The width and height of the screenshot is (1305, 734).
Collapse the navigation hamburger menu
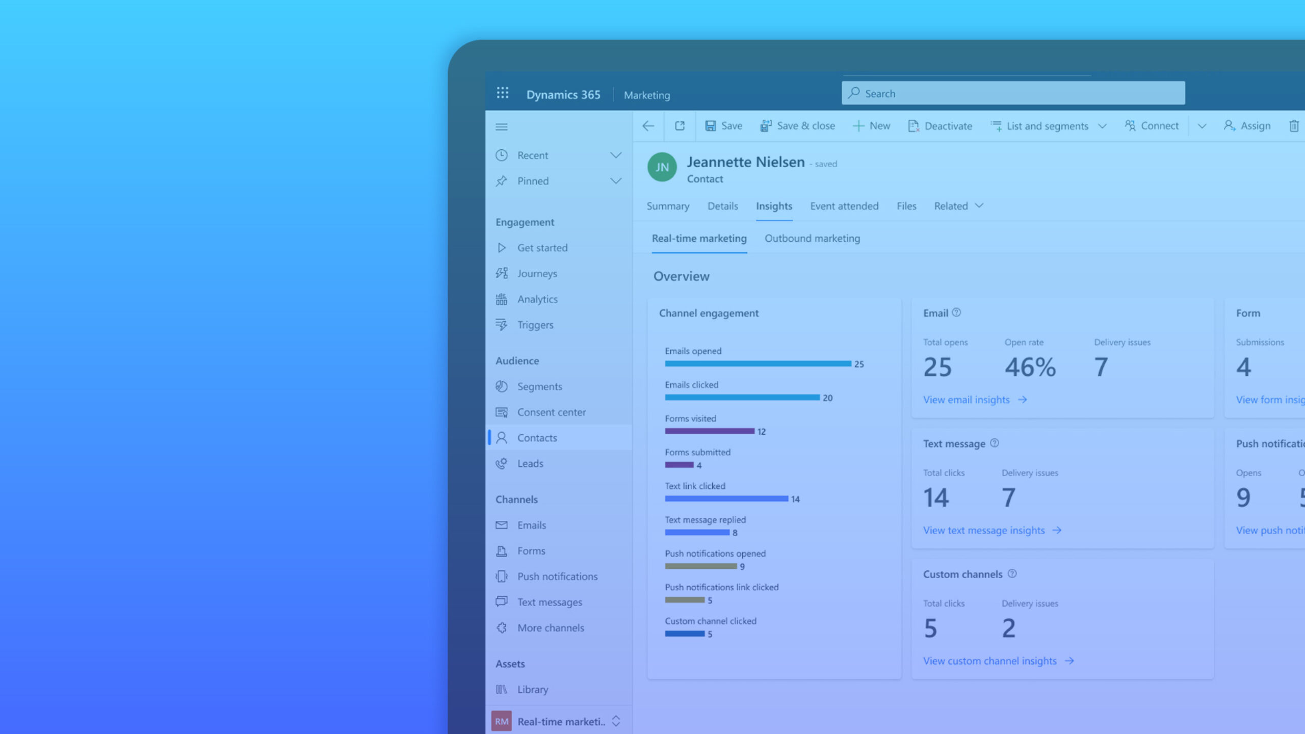coord(502,127)
